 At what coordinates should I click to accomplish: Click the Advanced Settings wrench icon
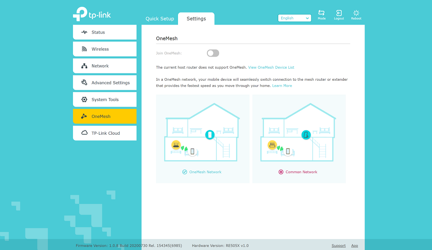(84, 82)
